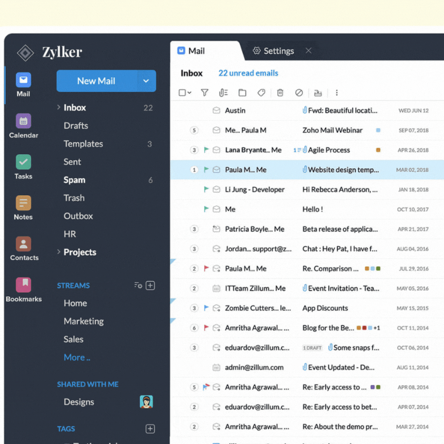
Task: Click the envelope icon on Austin email
Action: (216, 111)
